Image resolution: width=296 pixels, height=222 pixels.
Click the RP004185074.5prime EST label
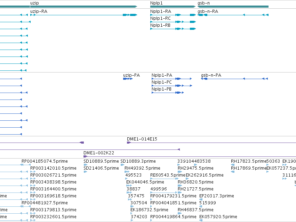point(45,161)
